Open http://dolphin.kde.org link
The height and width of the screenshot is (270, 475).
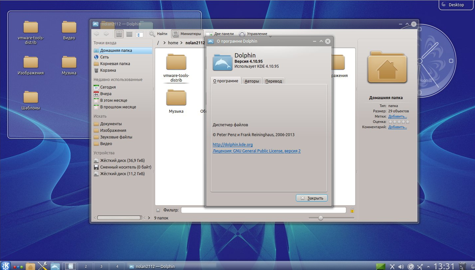pos(233,144)
